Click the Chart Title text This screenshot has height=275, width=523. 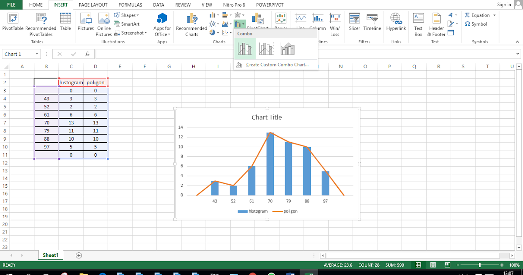click(x=267, y=117)
